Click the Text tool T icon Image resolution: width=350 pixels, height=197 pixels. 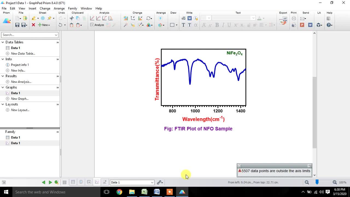click(x=183, y=25)
